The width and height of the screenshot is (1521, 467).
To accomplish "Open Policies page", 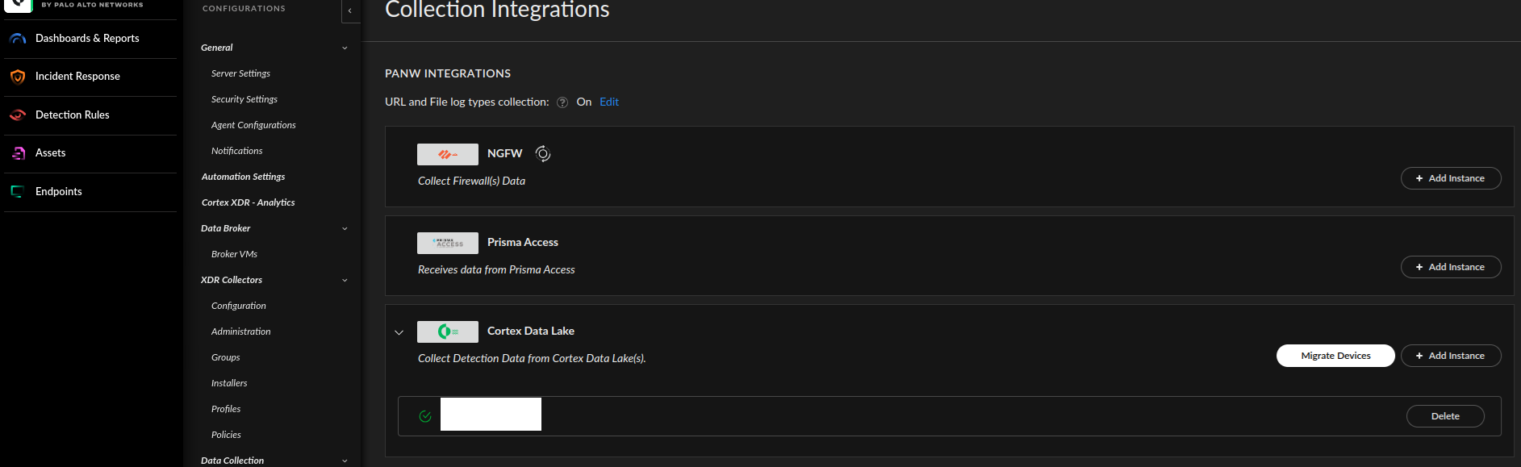I will point(226,435).
